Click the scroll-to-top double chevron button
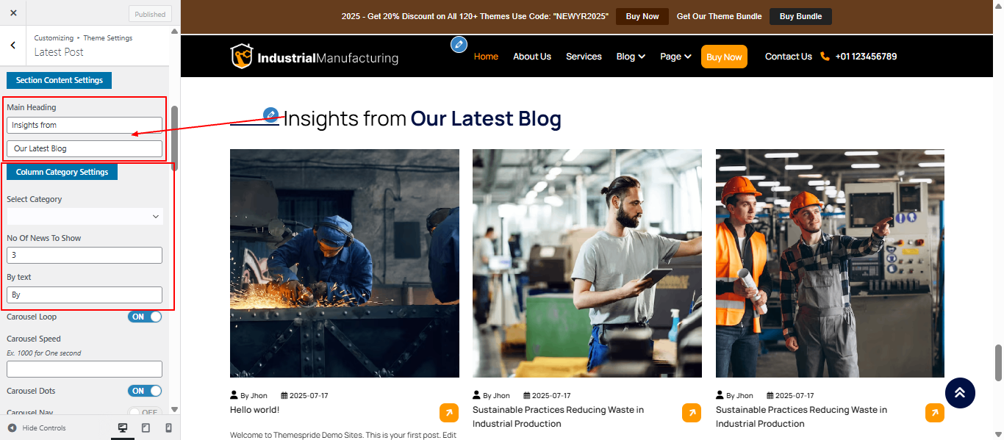The width and height of the screenshot is (1004, 440). coord(960,393)
